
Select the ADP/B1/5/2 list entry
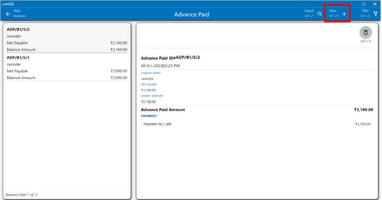[x=18, y=29]
